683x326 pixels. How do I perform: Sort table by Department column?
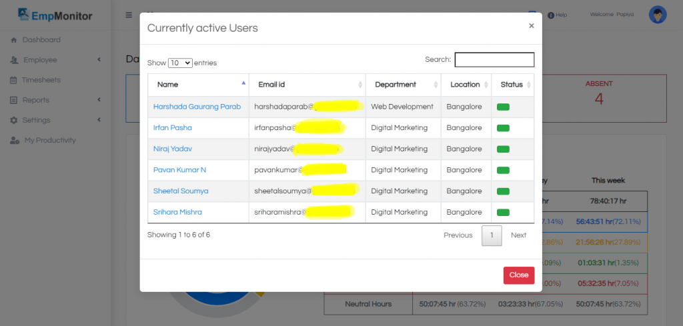point(404,85)
